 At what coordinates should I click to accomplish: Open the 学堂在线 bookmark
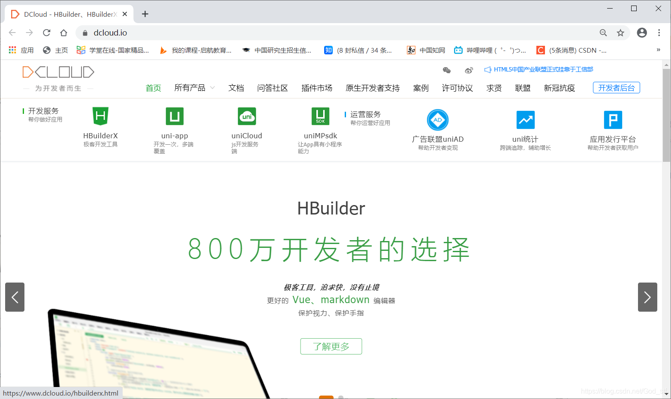coord(113,50)
